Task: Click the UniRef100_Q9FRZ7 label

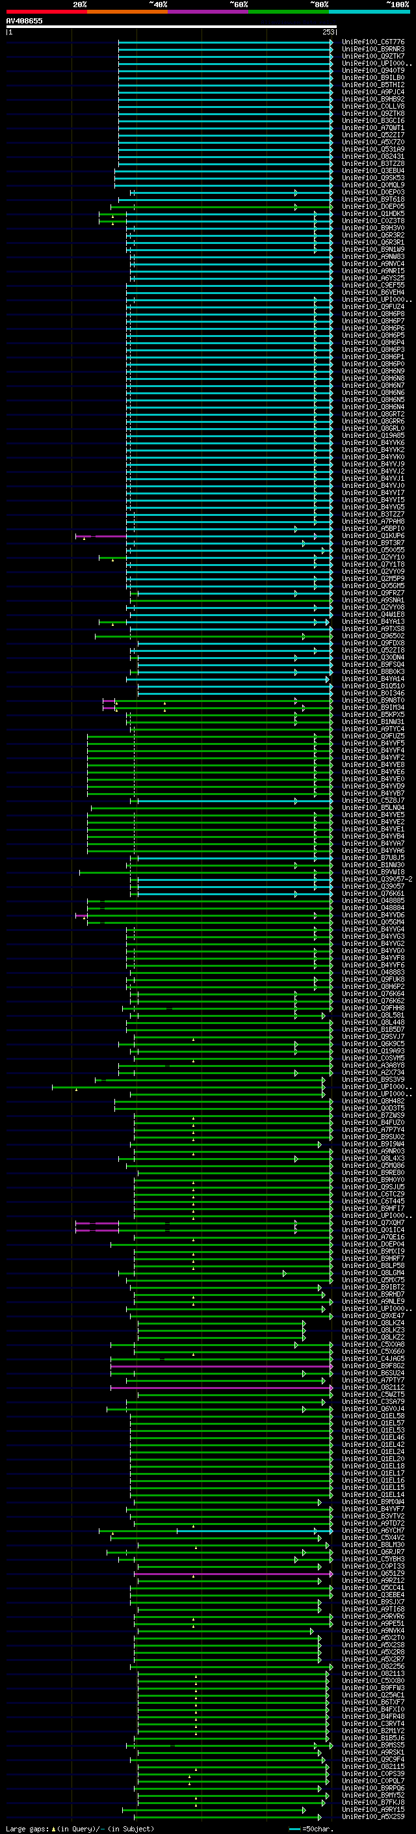Action: 373,592
